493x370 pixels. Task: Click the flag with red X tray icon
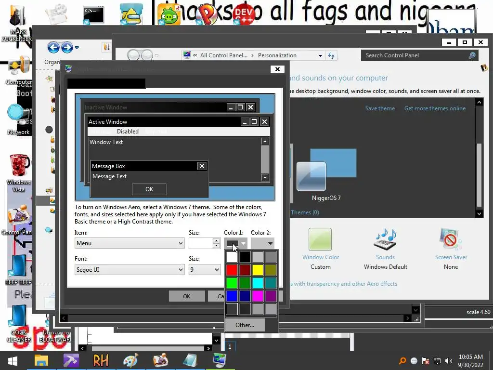click(x=426, y=361)
